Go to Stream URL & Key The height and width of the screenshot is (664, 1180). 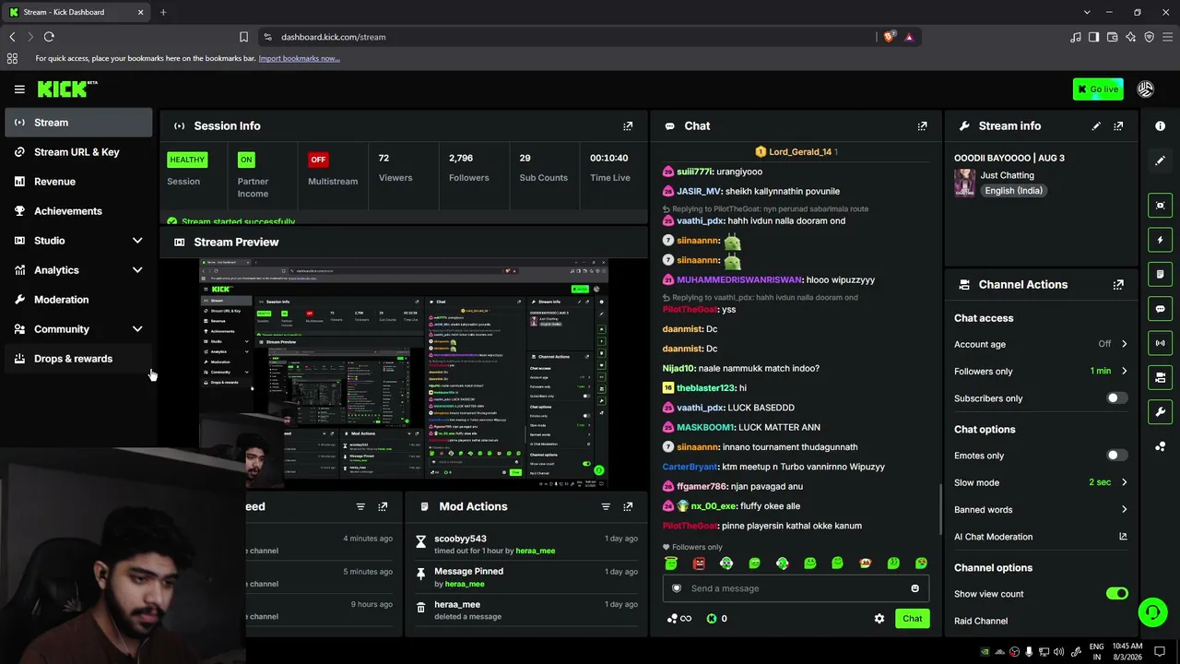(x=78, y=152)
